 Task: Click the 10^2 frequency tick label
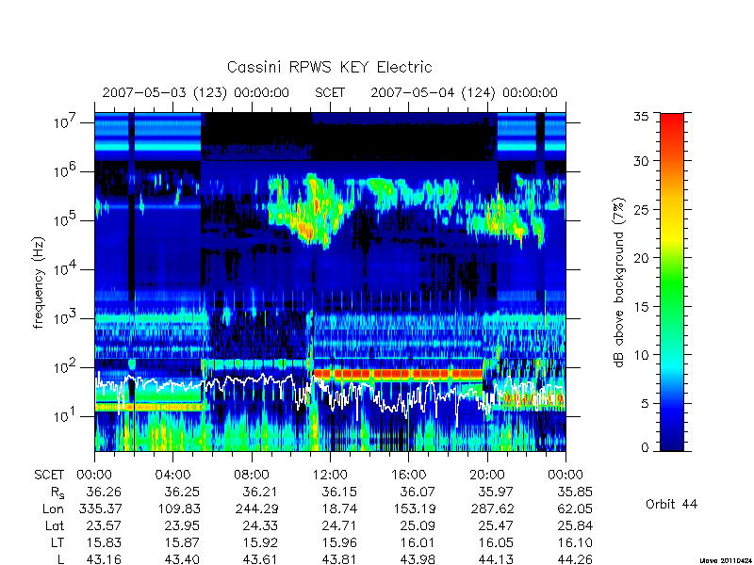point(66,366)
